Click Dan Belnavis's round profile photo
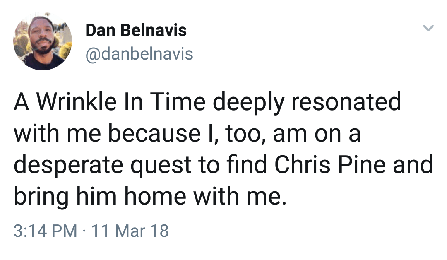 [43, 41]
